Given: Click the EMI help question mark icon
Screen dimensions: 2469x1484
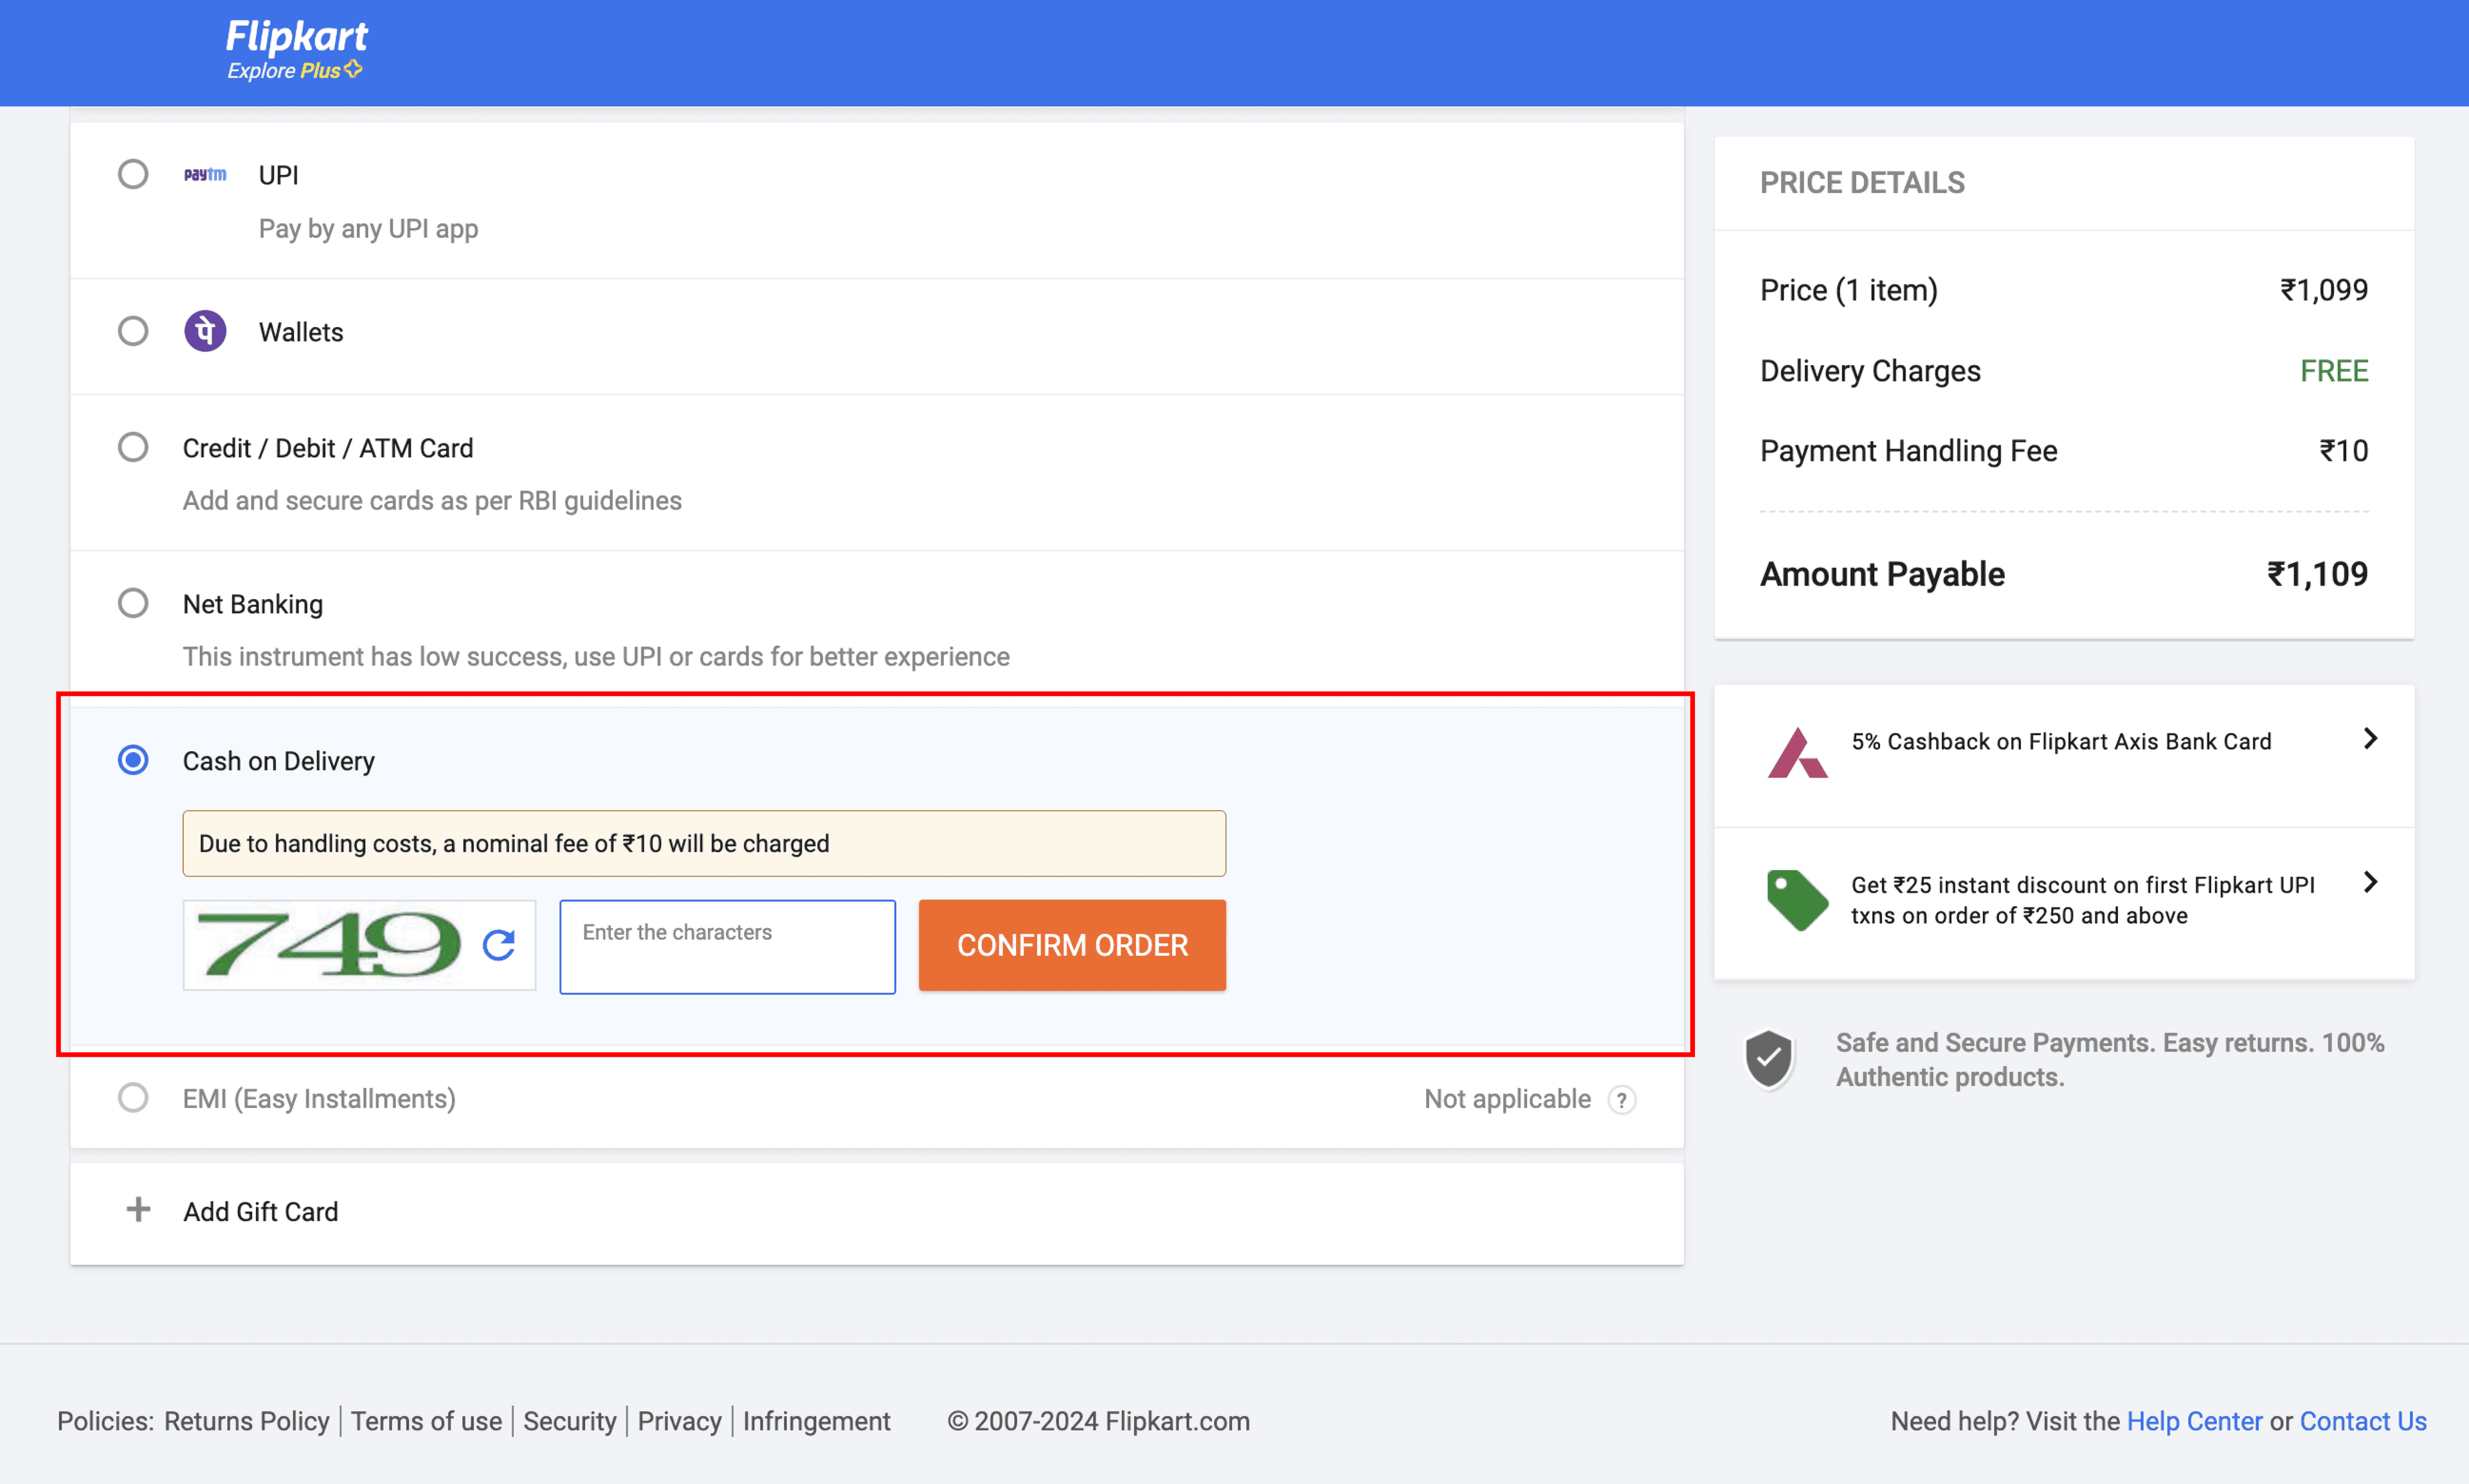Looking at the screenshot, I should click(x=1622, y=1100).
